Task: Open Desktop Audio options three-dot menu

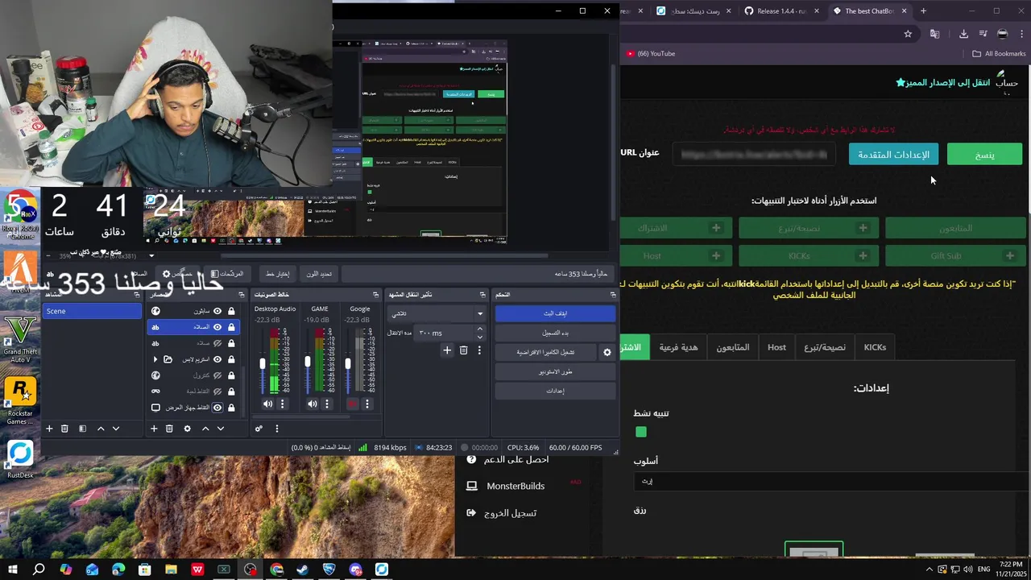Action: 282,404
